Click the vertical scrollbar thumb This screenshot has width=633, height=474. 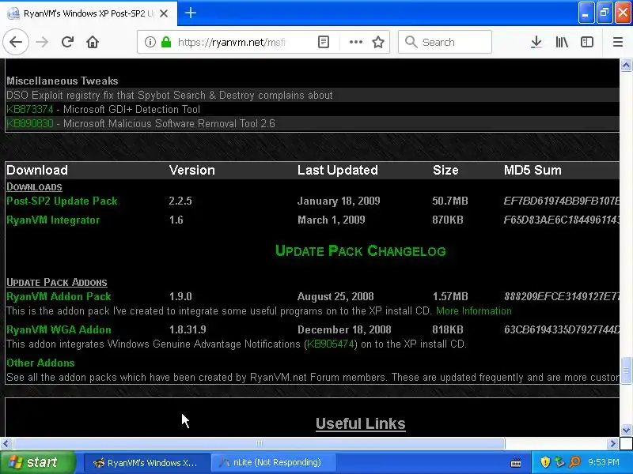(x=626, y=371)
